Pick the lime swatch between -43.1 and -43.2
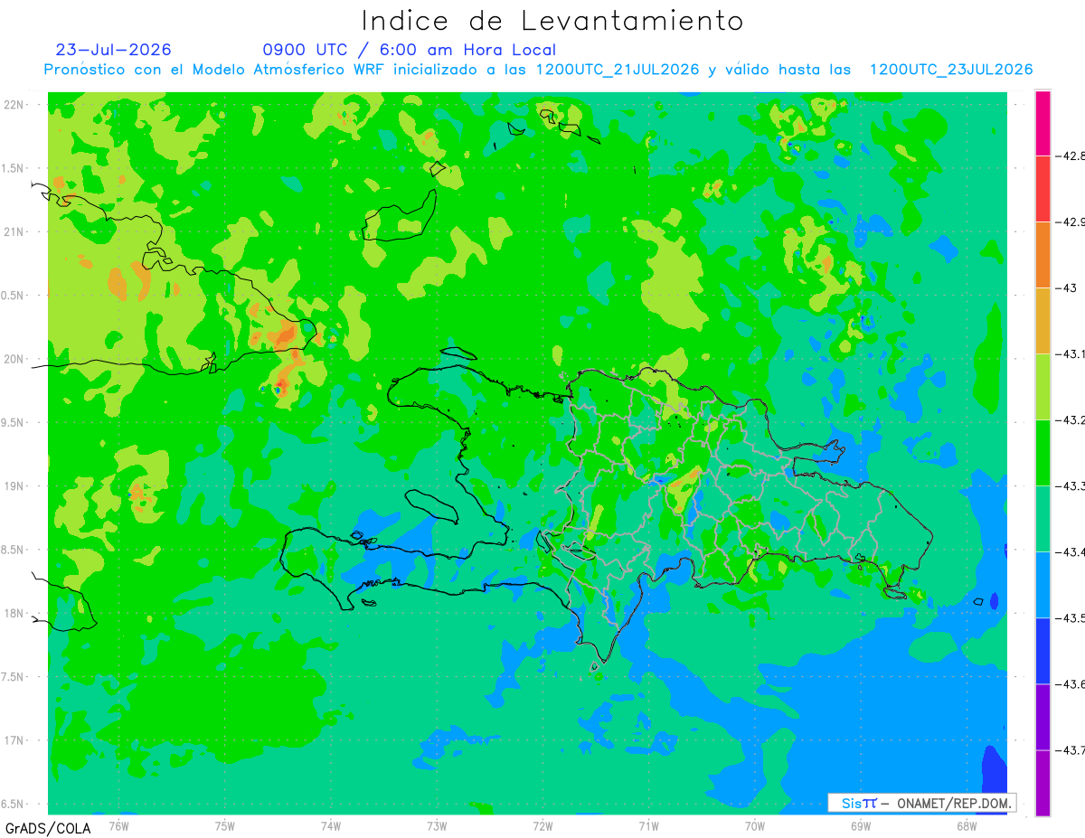This screenshot has width=1085, height=838. pos(1043,387)
